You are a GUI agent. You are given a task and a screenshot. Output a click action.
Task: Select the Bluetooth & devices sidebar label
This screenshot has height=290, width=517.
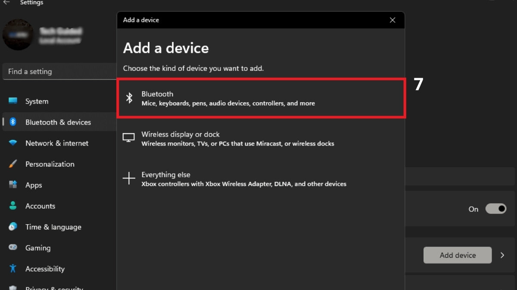(58, 122)
